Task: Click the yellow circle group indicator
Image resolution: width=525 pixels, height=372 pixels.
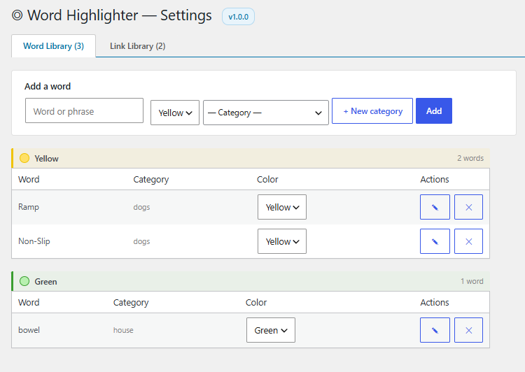Action: click(24, 158)
